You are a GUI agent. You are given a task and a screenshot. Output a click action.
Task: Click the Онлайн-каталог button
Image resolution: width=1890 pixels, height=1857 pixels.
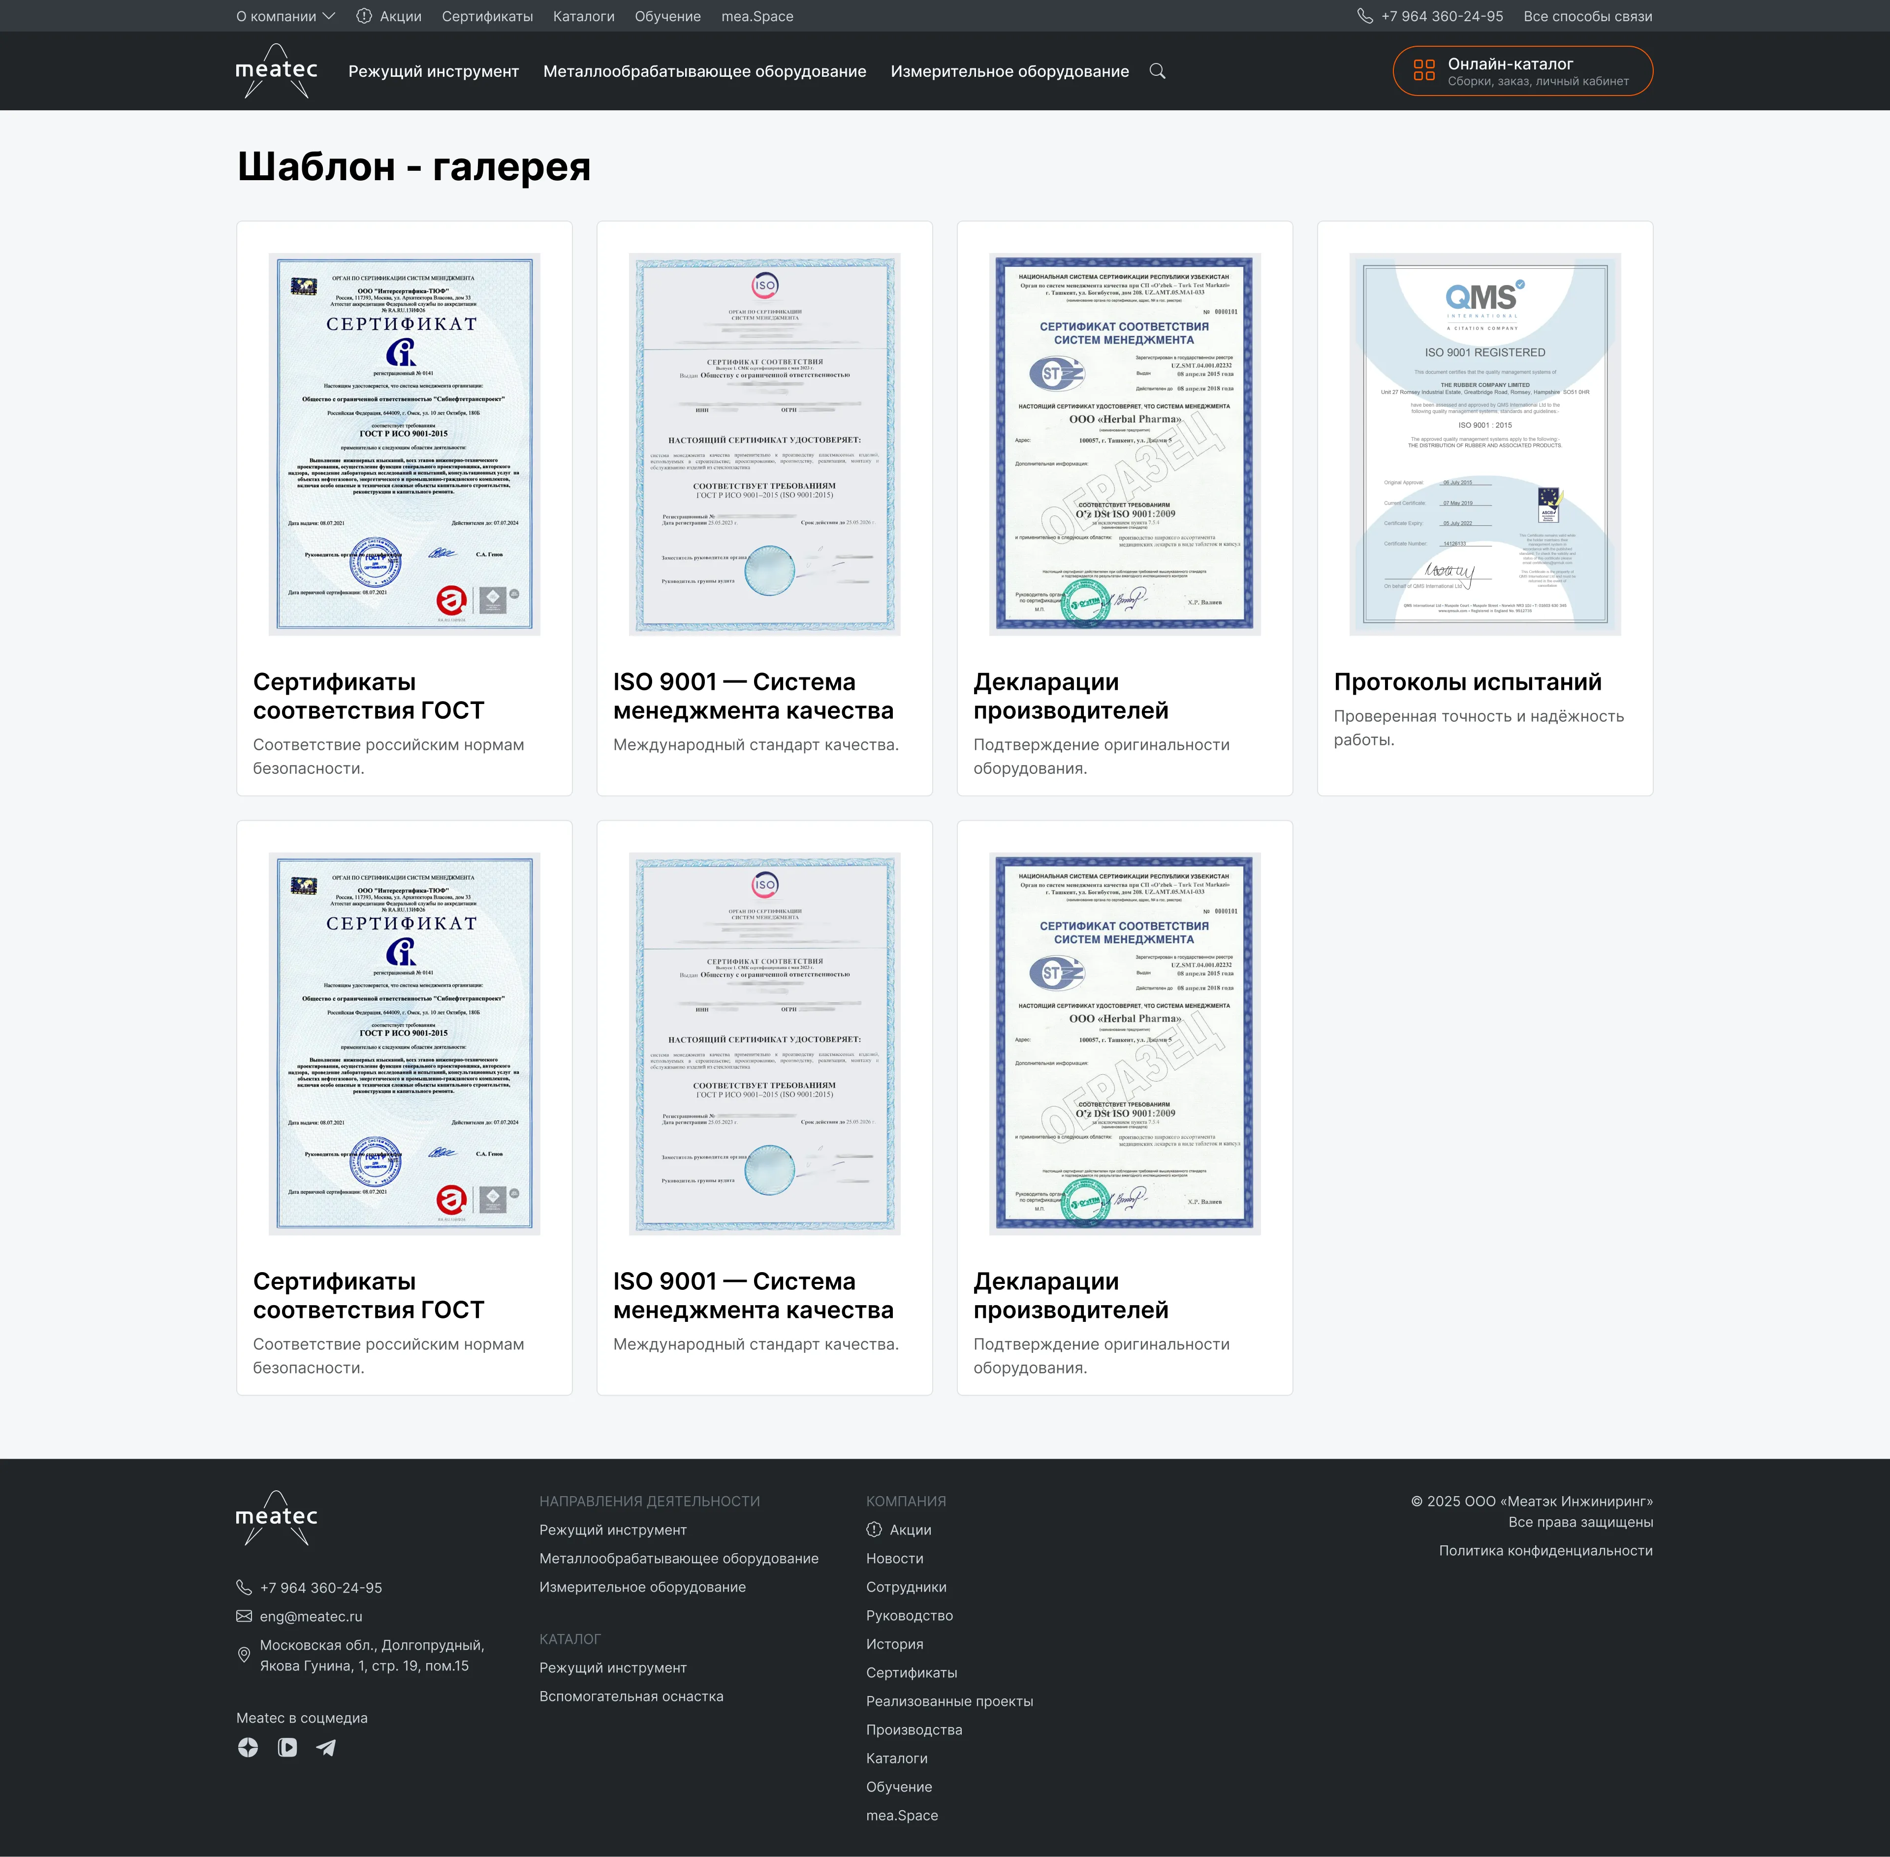click(x=1522, y=71)
